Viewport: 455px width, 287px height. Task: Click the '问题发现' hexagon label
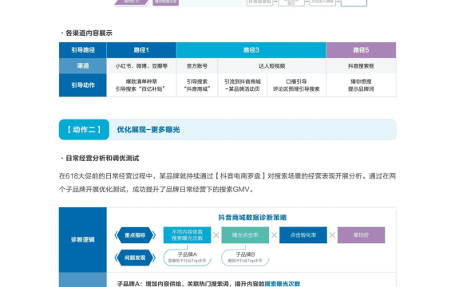point(135,258)
